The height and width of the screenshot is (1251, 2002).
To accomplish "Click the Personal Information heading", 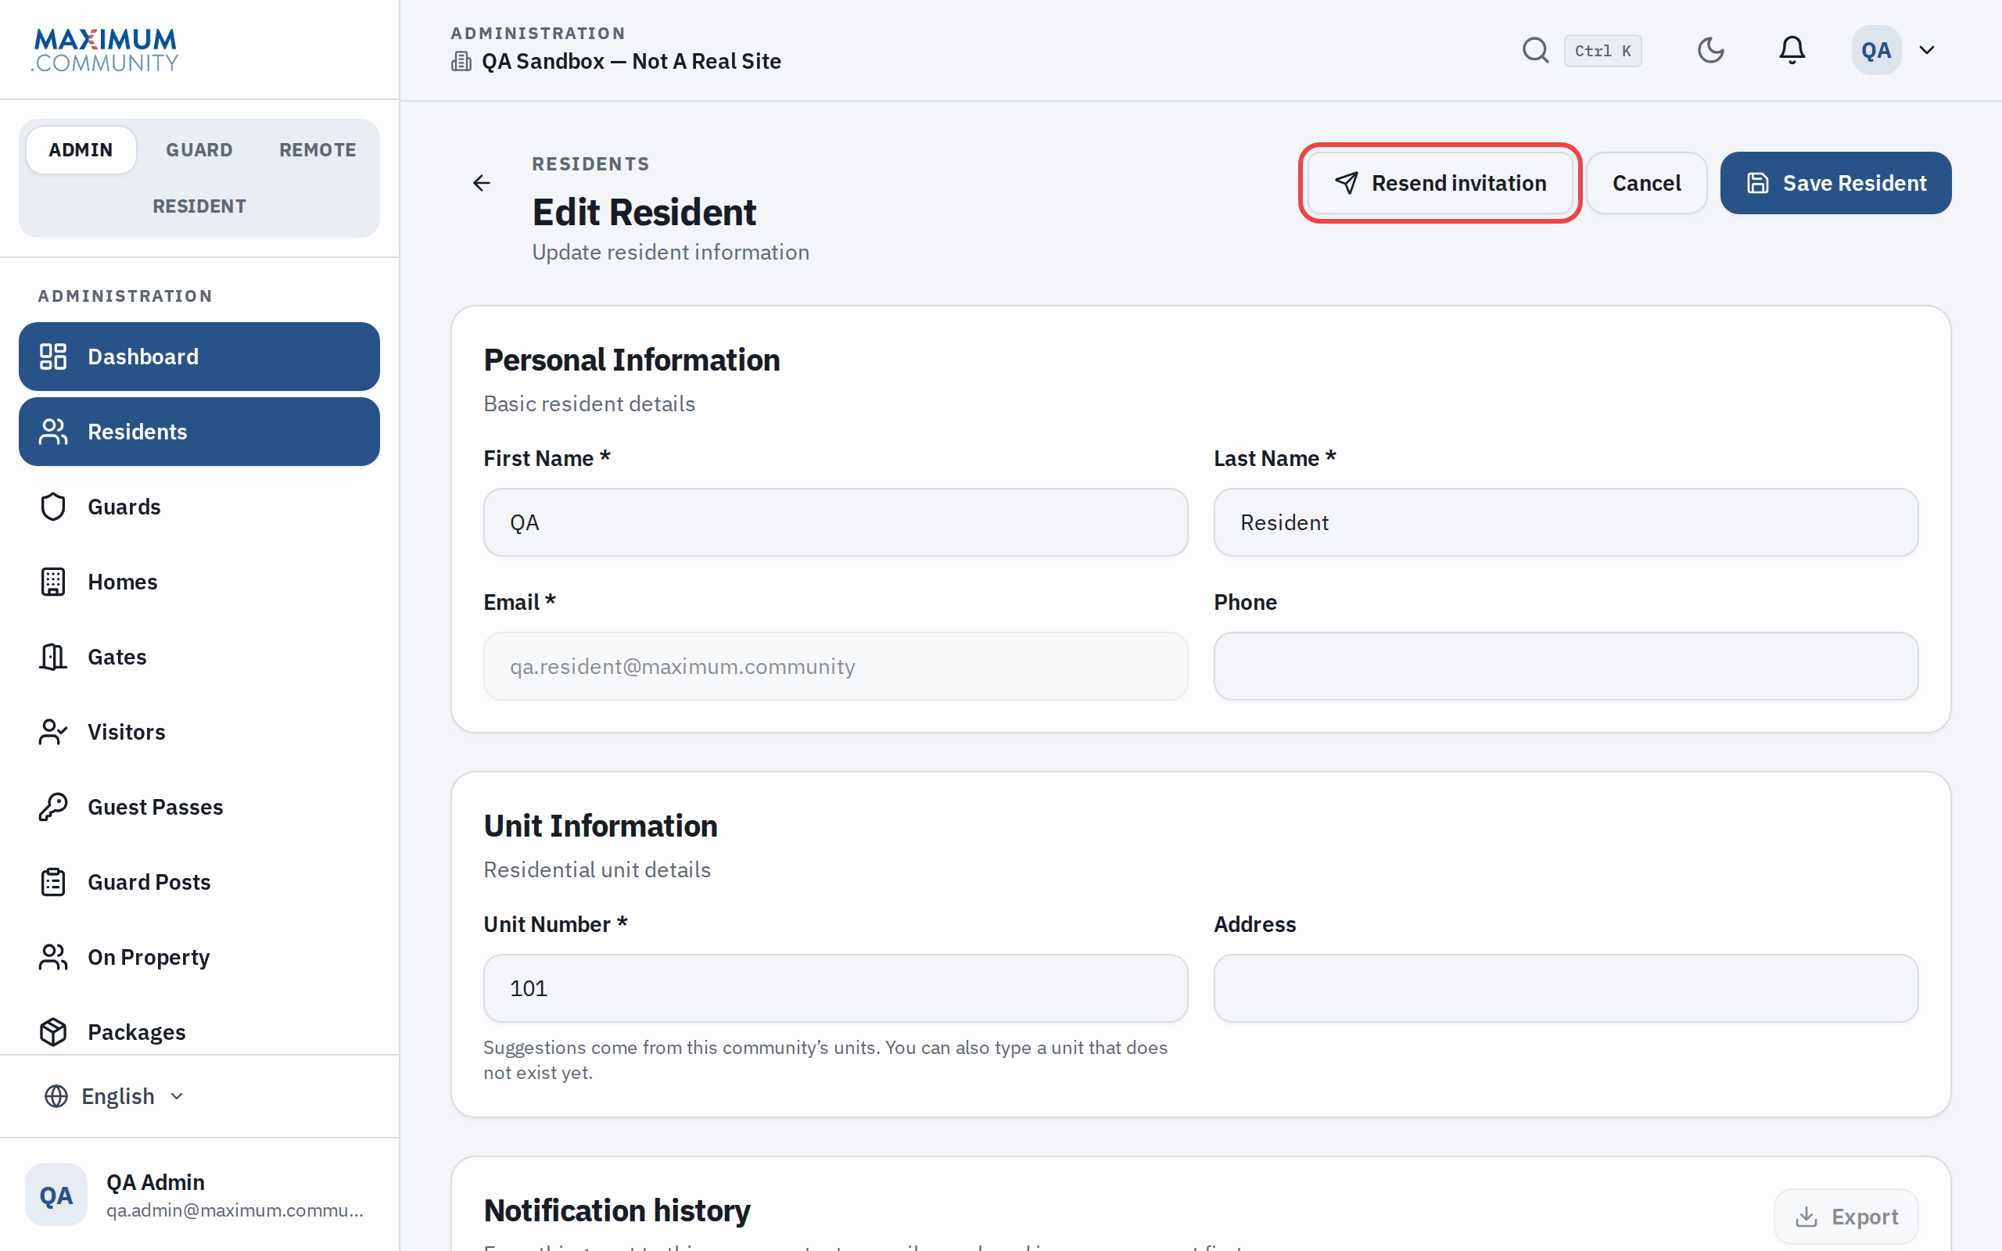I will (631, 360).
